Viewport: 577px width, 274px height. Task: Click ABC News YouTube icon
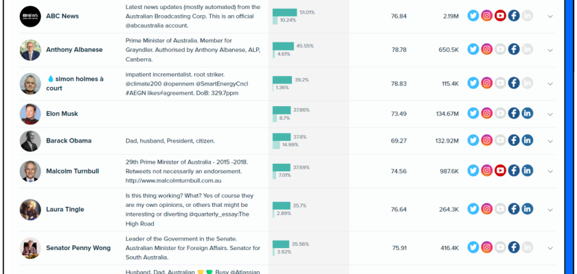click(x=500, y=16)
